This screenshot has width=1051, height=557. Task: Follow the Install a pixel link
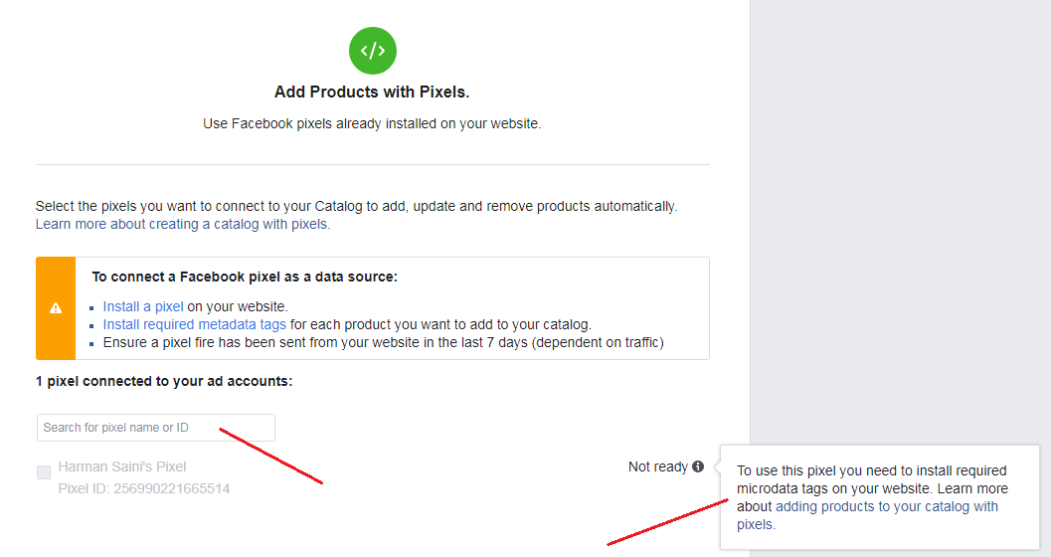(x=143, y=306)
